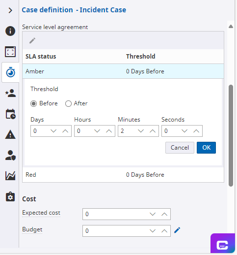Click the pencil edit icon above SLA table
Screen dimensions: 237x255
(x=32, y=40)
